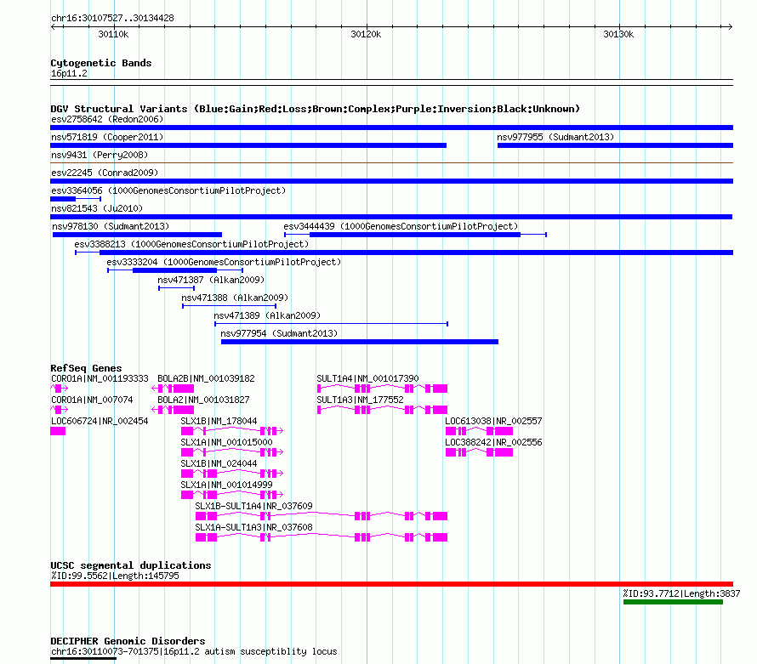Click DECIPHER Genomic Disorders track title

click(128, 641)
